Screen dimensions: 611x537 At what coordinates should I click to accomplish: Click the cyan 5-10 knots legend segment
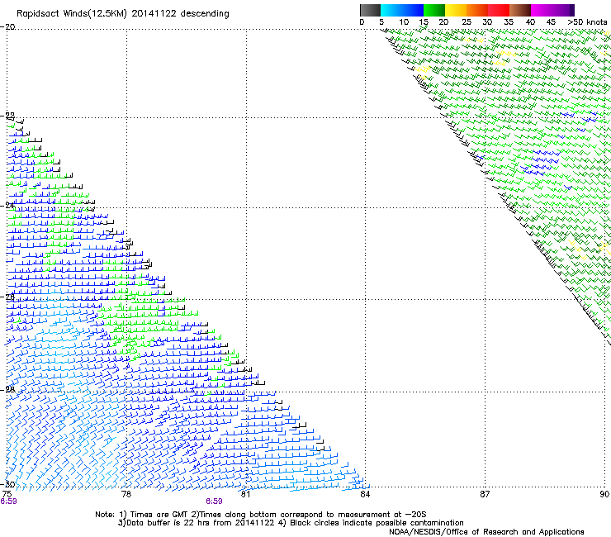point(391,10)
